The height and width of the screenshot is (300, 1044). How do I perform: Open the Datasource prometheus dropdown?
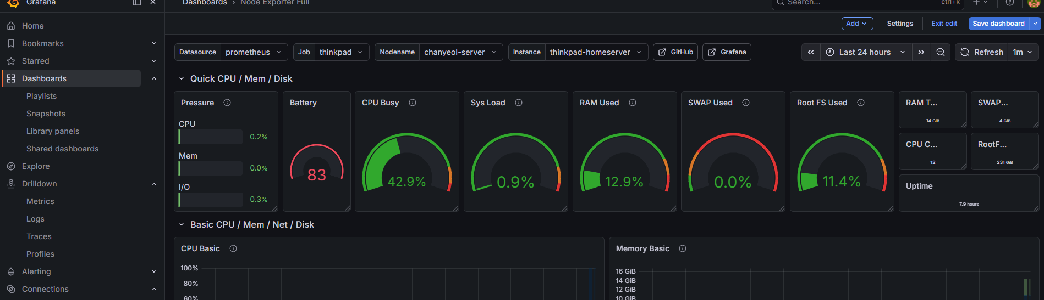(253, 52)
